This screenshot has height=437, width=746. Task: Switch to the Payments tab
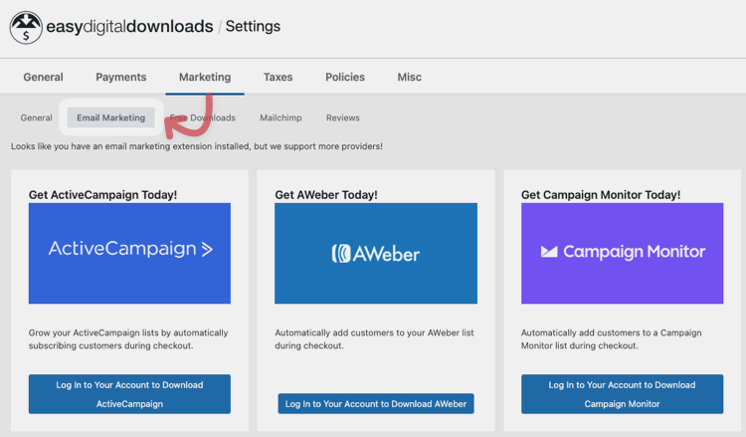[x=120, y=77]
